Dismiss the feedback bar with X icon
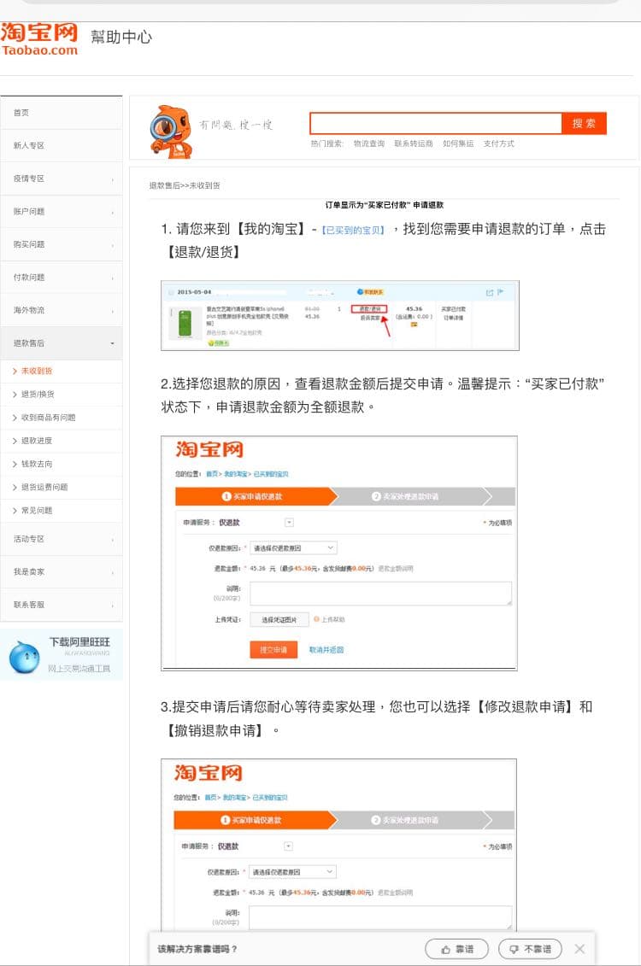Image resolution: width=641 pixels, height=966 pixels. click(579, 949)
